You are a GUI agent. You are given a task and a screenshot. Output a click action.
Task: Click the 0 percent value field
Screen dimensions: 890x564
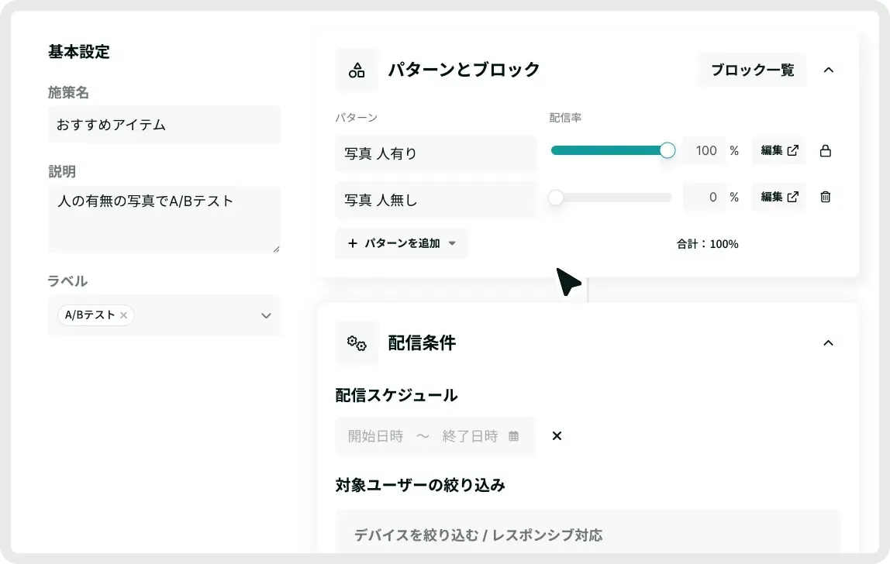coord(704,198)
